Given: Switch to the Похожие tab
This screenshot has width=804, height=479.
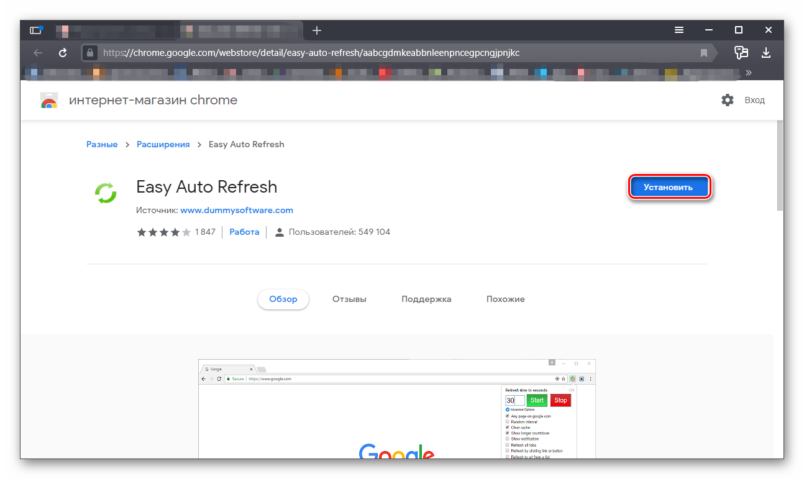Looking at the screenshot, I should pos(506,299).
